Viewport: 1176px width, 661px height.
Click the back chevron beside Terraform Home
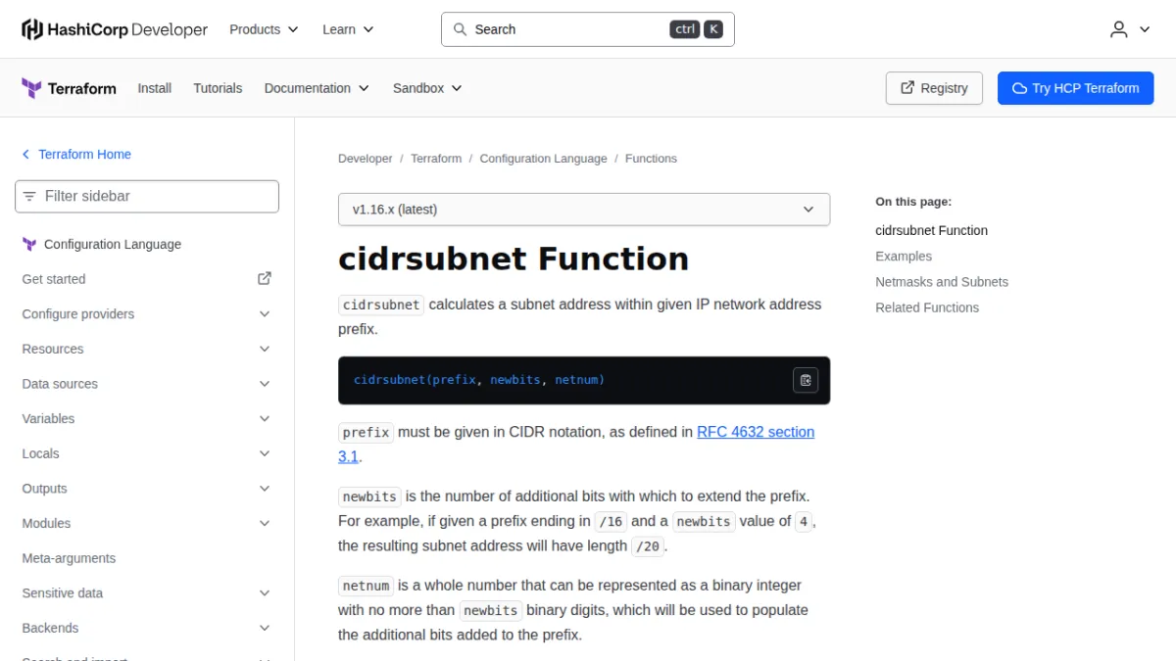[26, 155]
